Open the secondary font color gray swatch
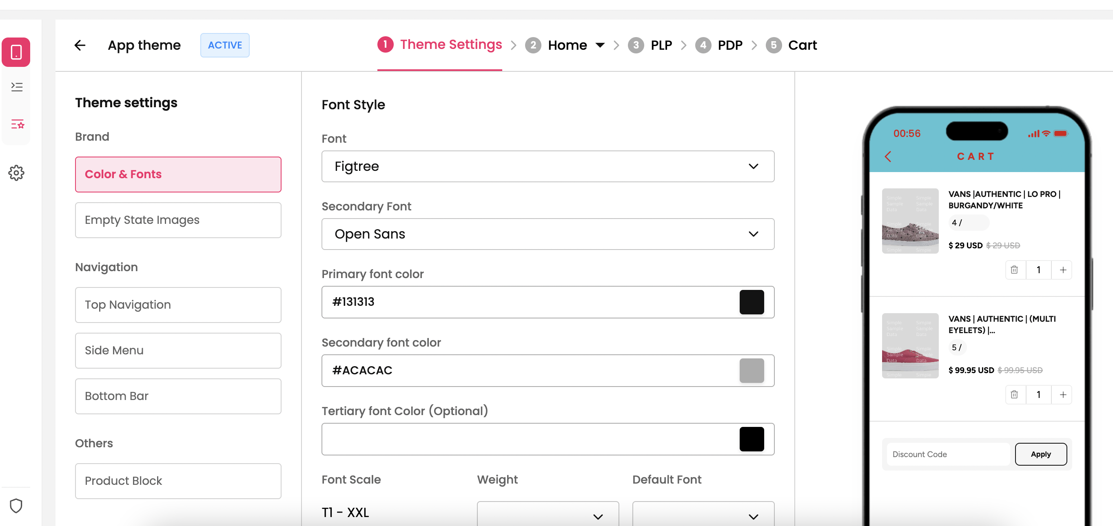This screenshot has height=526, width=1113. pos(752,371)
